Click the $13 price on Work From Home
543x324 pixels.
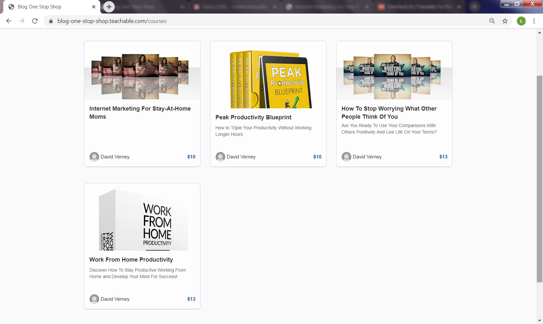point(191,299)
